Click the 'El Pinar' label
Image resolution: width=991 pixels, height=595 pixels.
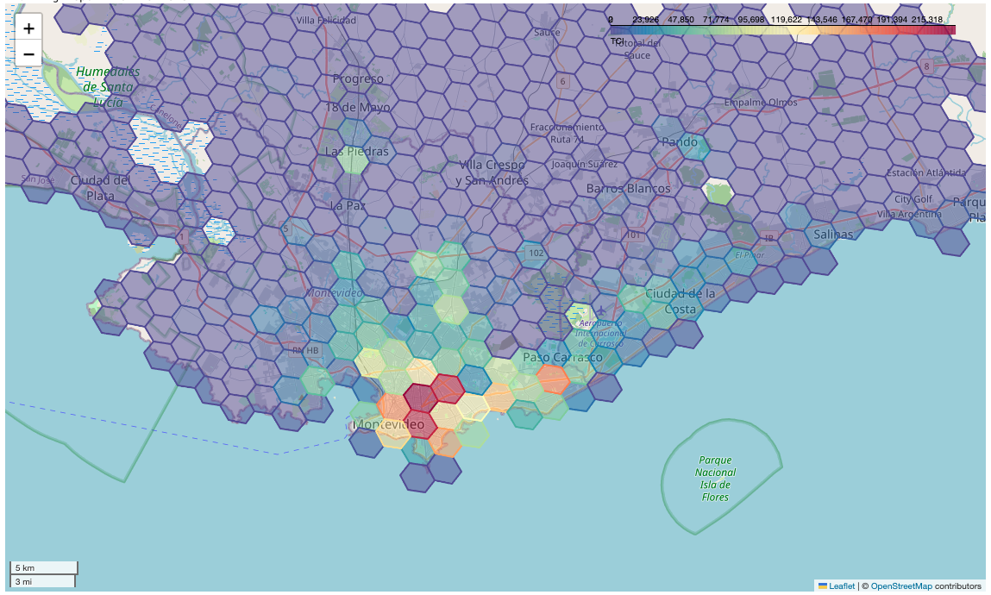750,255
